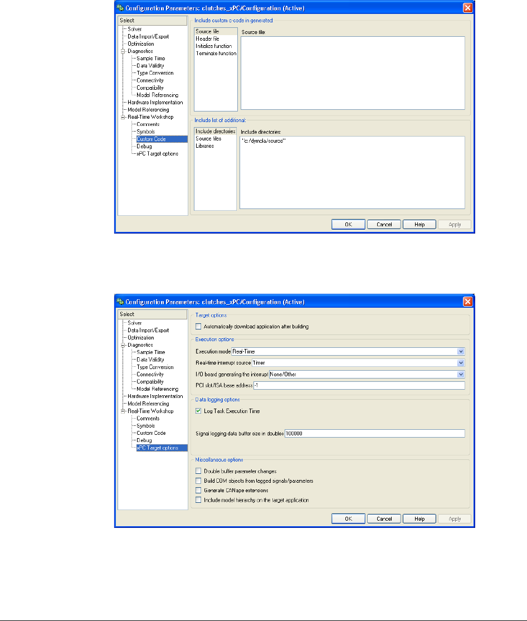Close the lower Configuration Parameters dialog
527x621 pixels.
coord(467,302)
